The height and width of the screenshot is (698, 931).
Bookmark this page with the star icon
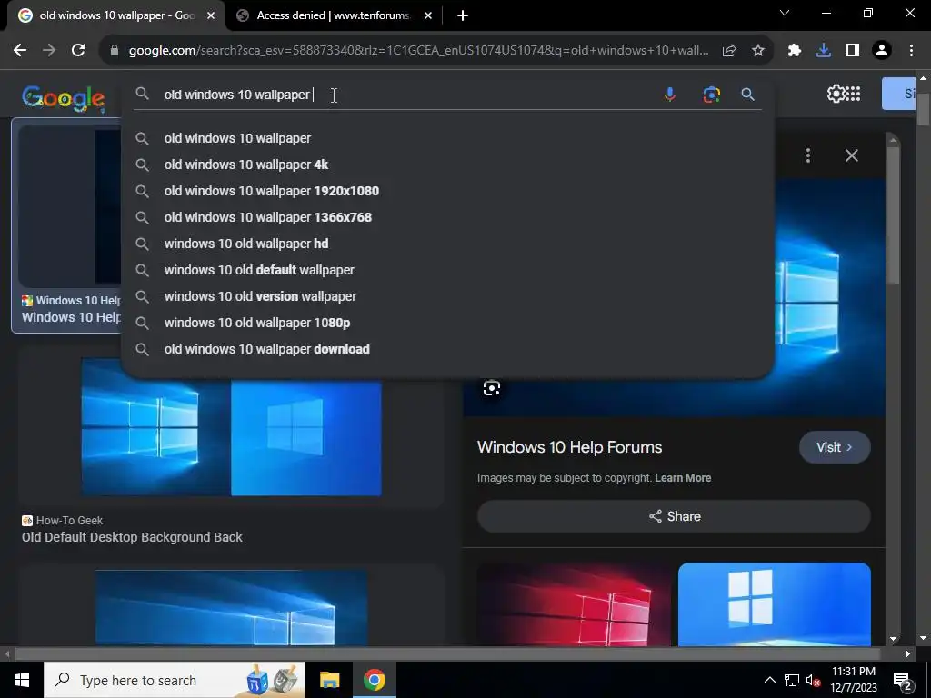coord(758,51)
